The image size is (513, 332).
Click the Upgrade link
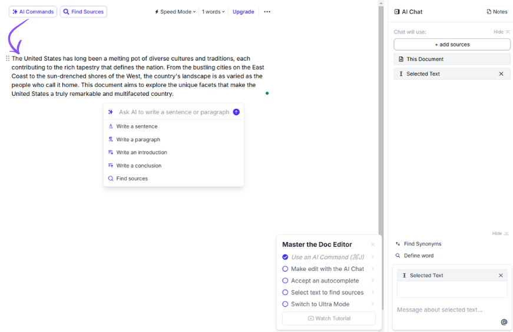pos(243,12)
